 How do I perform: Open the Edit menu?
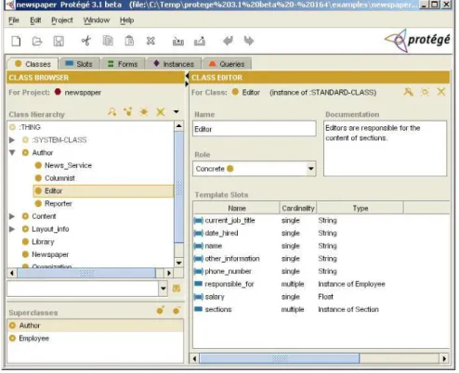(x=35, y=20)
